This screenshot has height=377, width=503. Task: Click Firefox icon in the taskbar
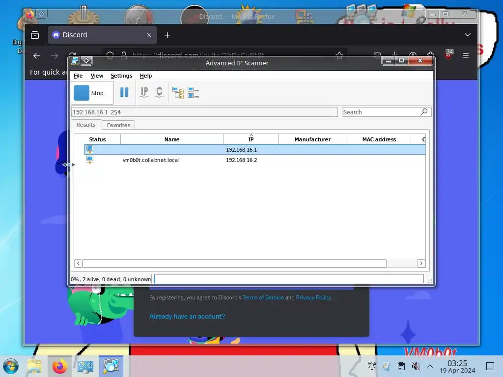pyautogui.click(x=59, y=366)
